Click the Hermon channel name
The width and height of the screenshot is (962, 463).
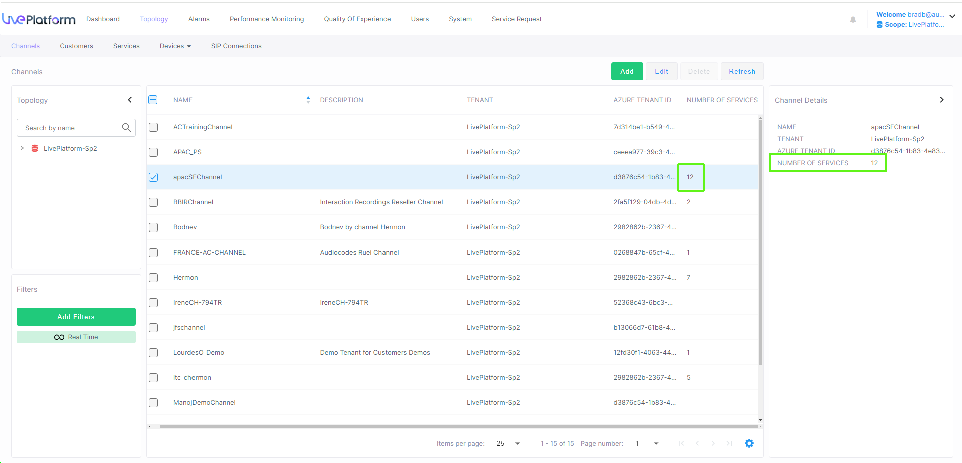(185, 277)
